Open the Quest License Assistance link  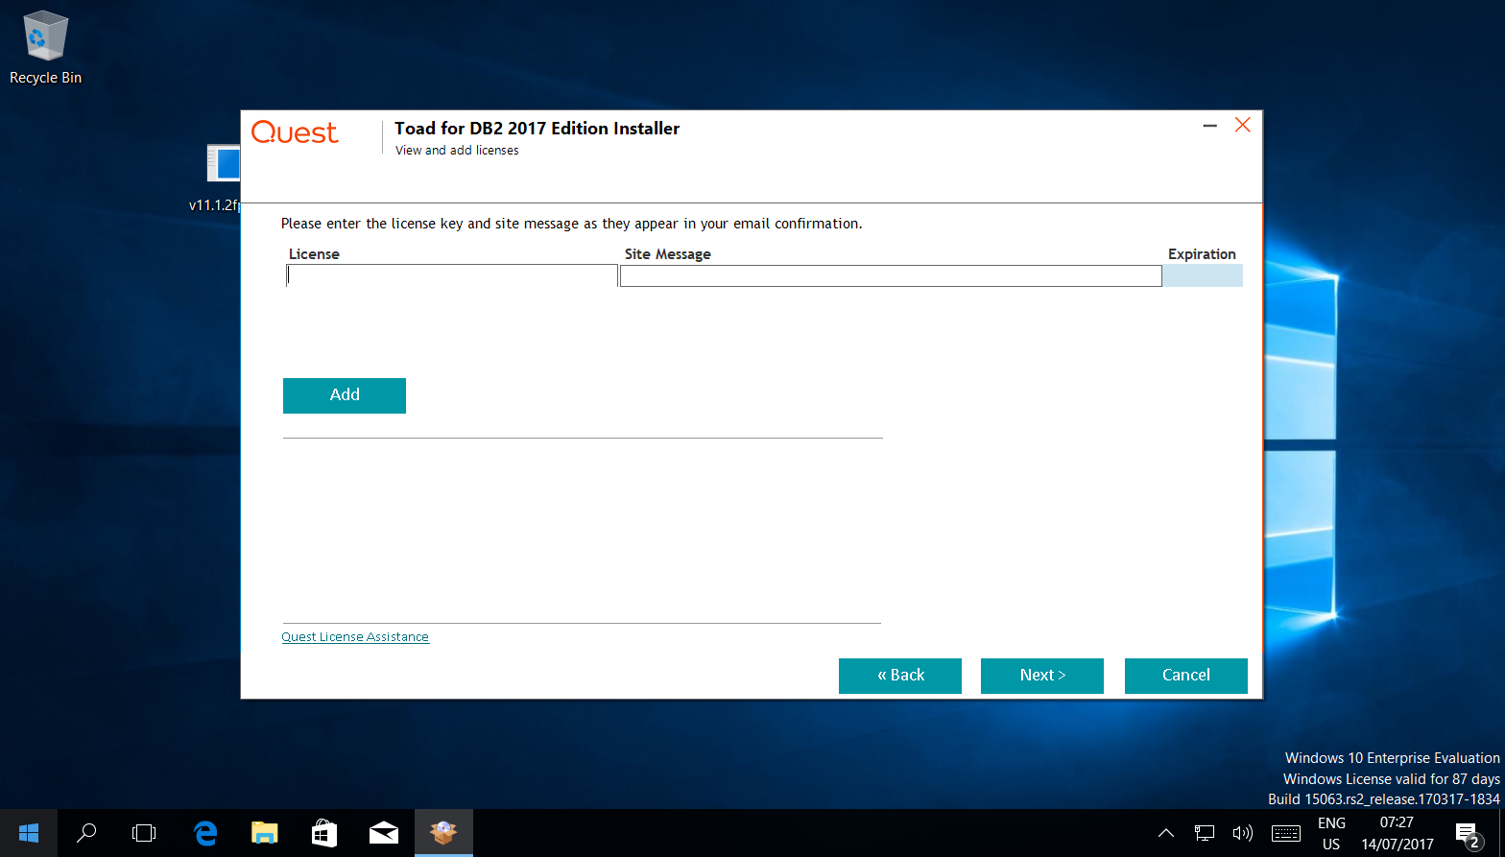(x=355, y=637)
